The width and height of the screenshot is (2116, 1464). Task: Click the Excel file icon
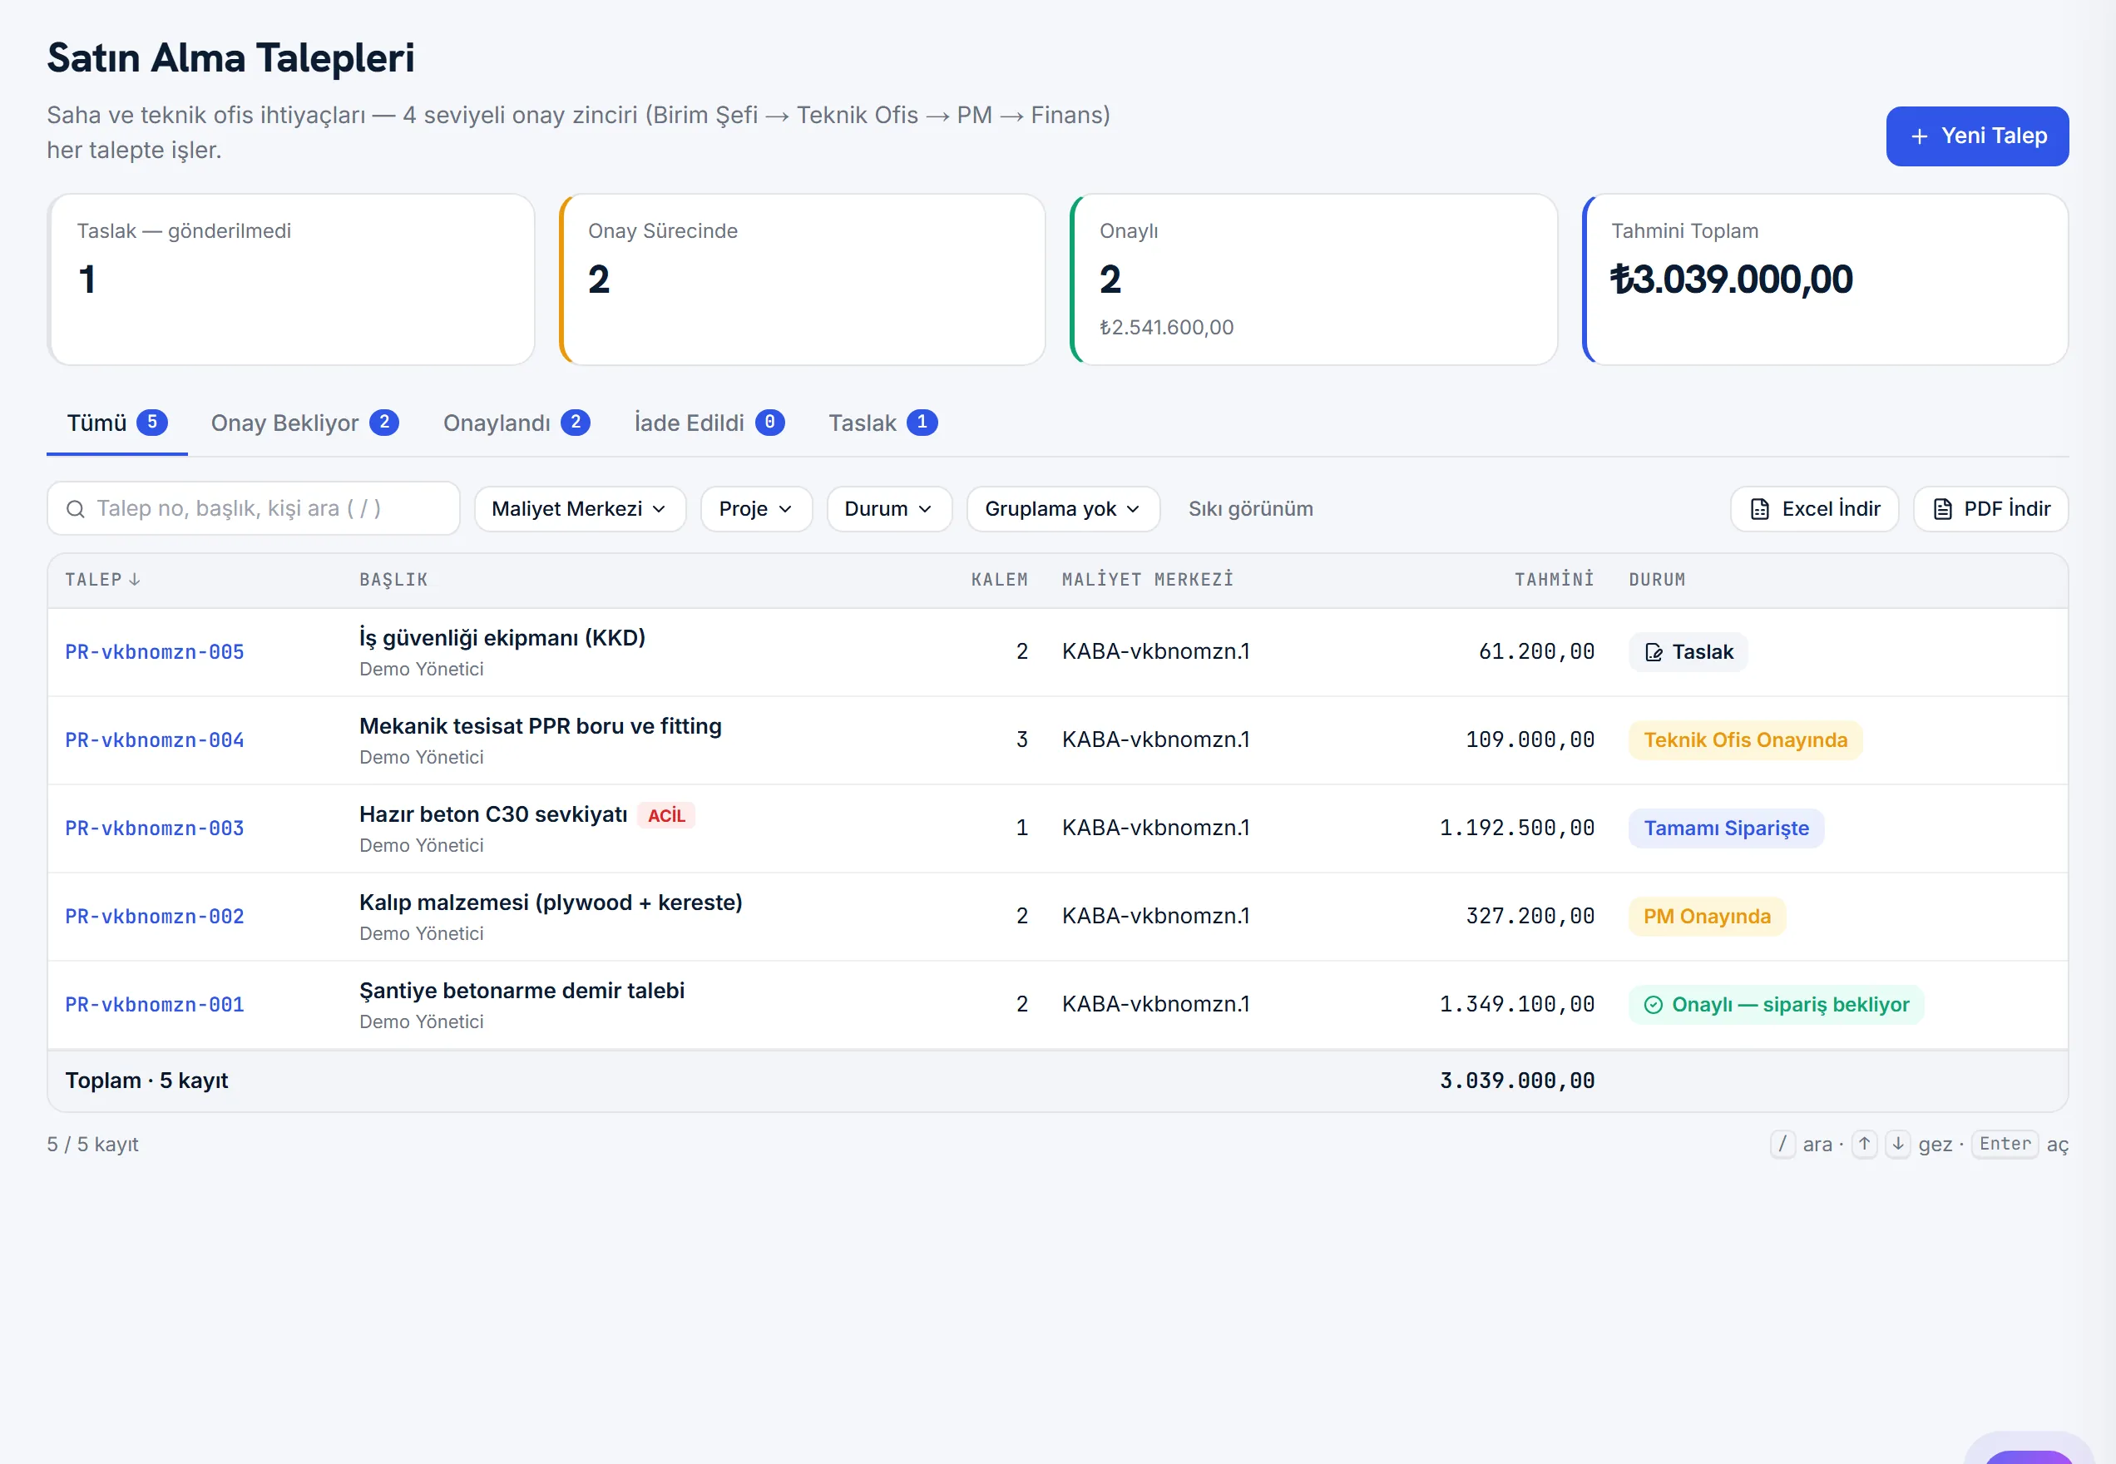pos(1759,509)
